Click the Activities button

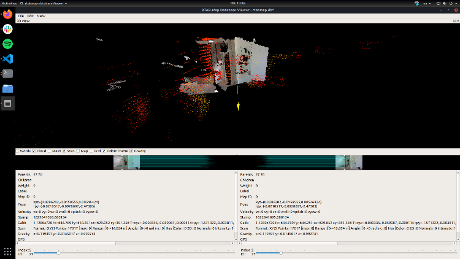pyautogui.click(x=8, y=2)
